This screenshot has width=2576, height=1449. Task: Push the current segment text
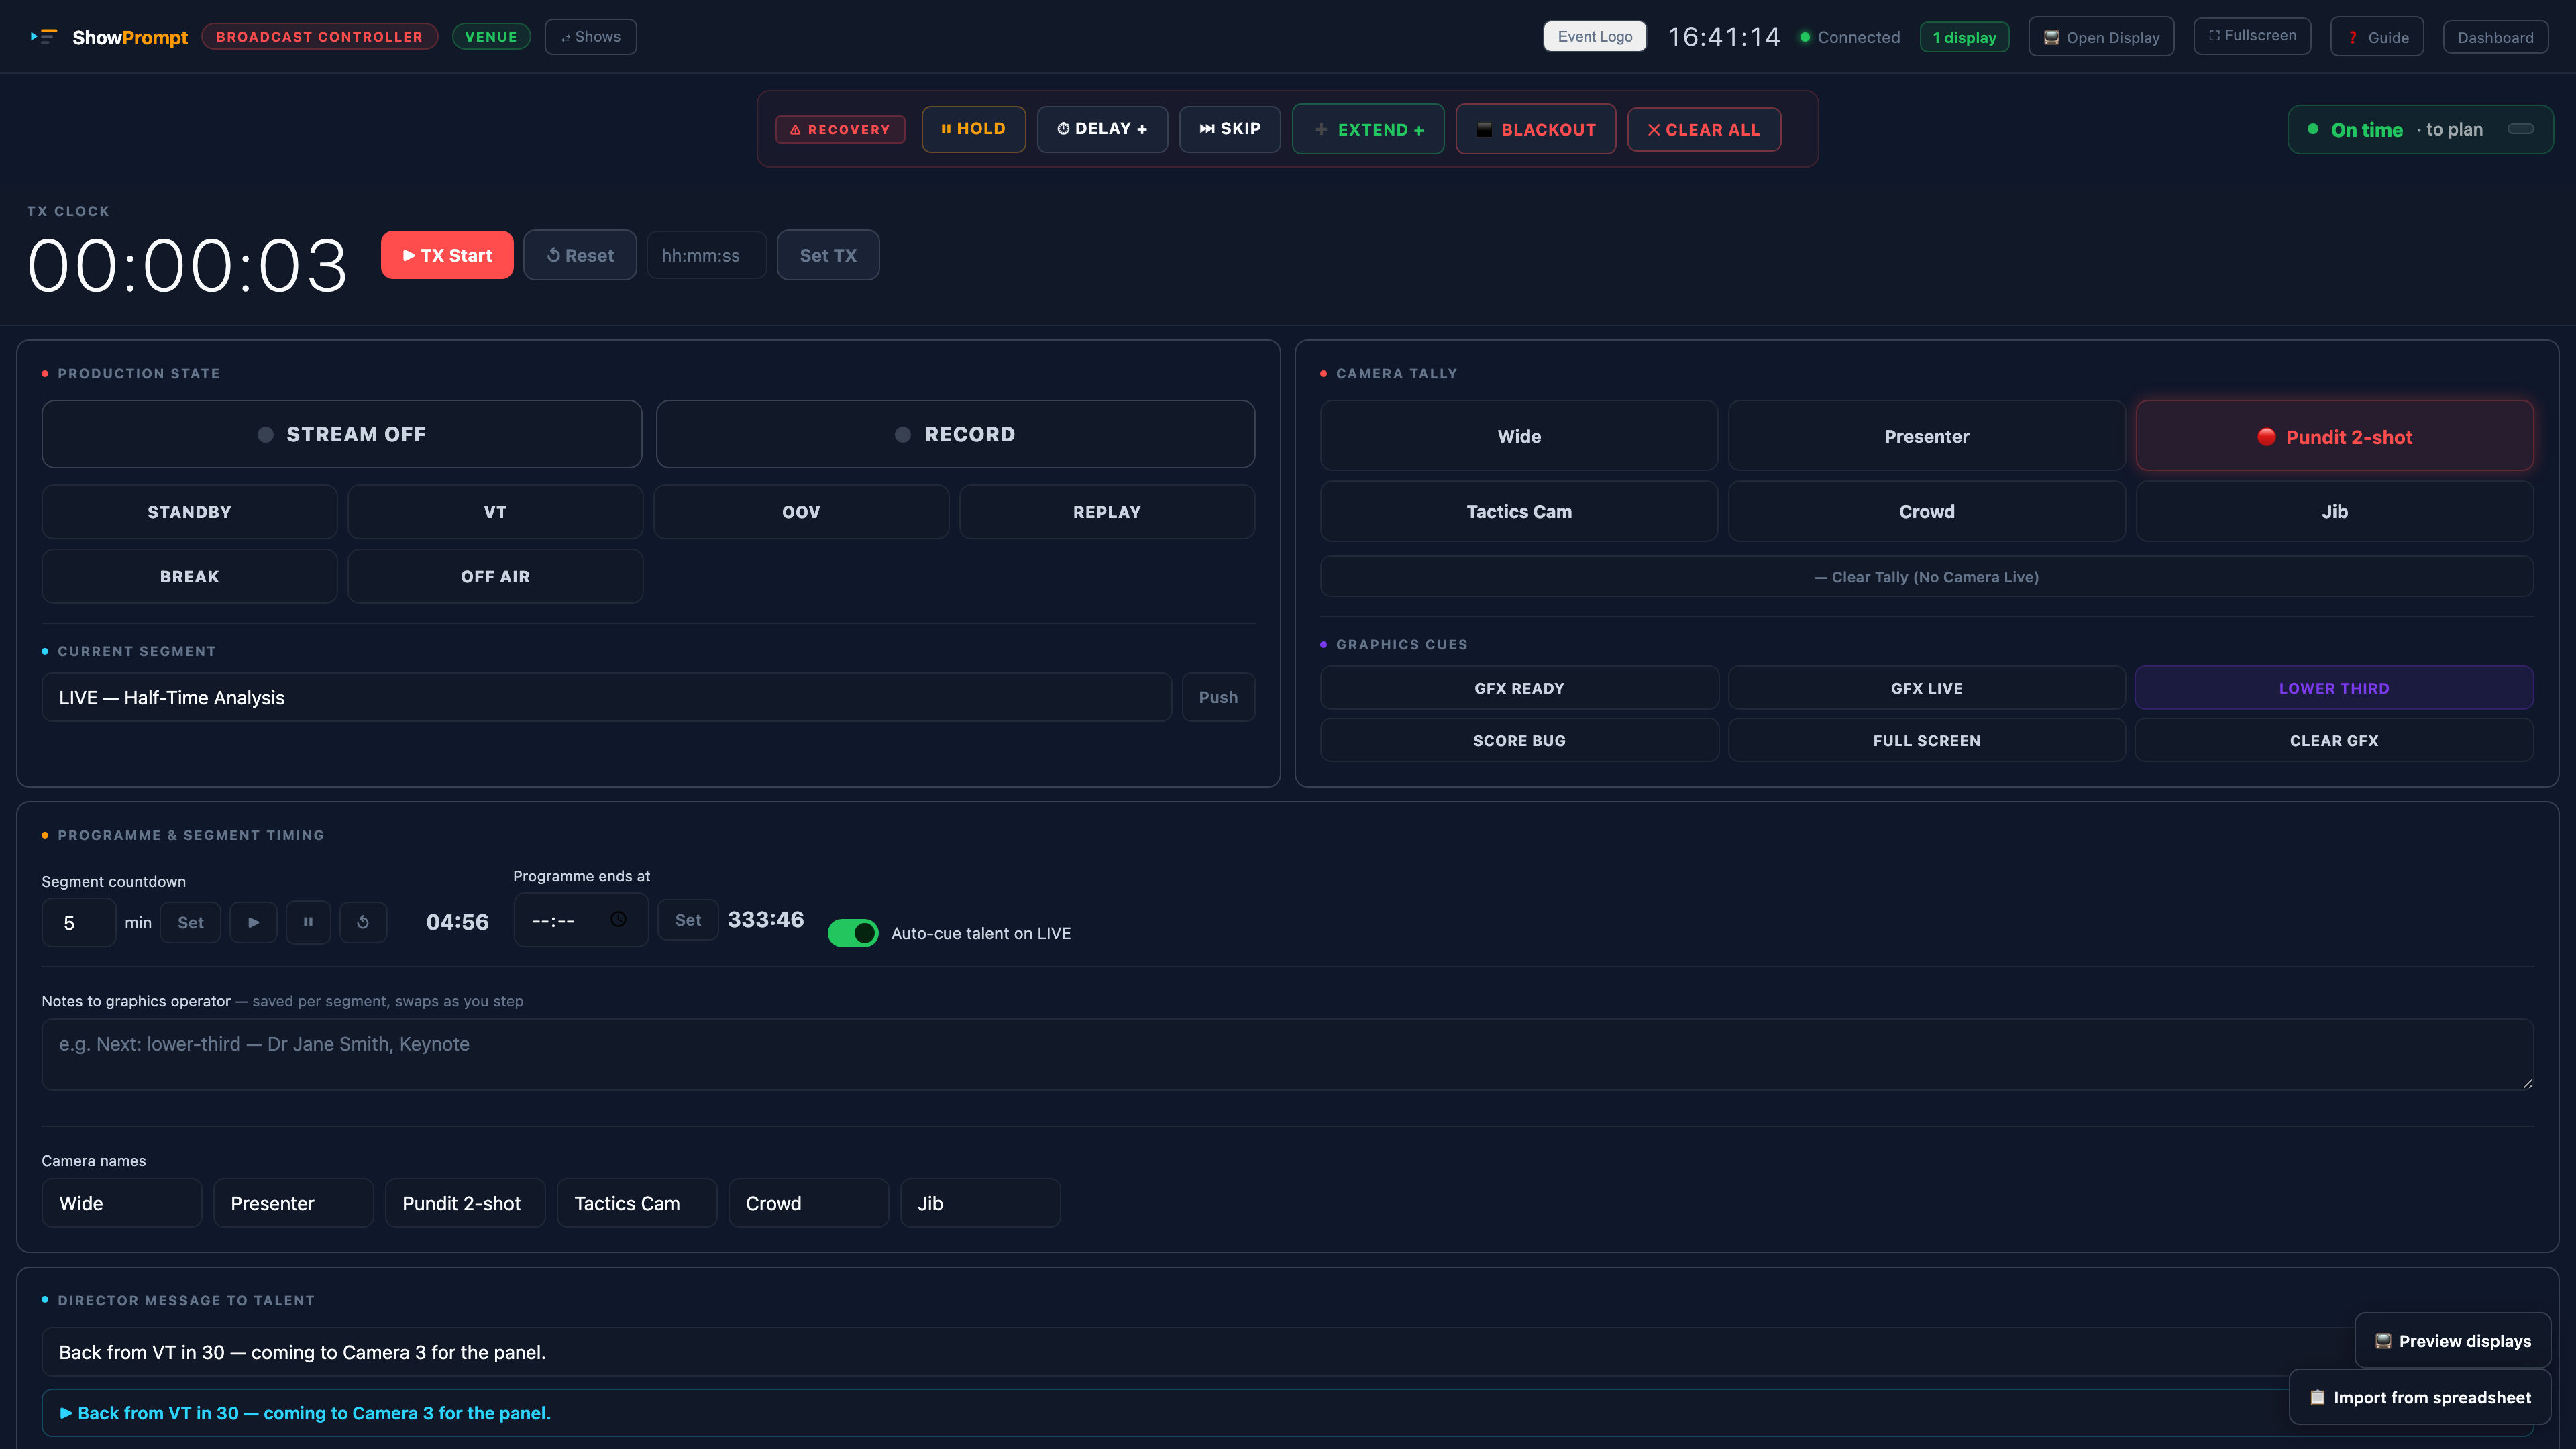tap(1218, 697)
